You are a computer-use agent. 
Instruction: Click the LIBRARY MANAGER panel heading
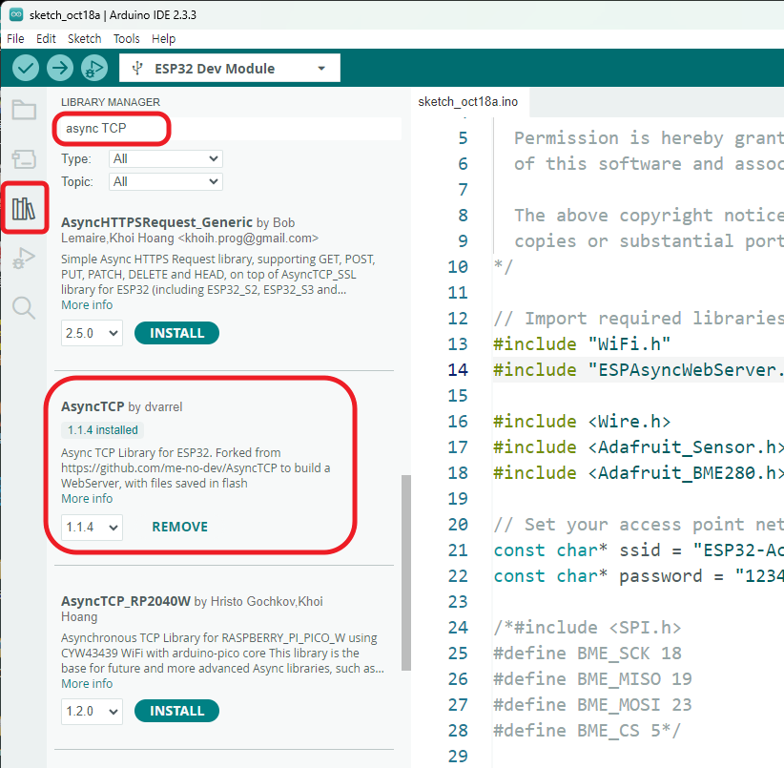point(111,102)
